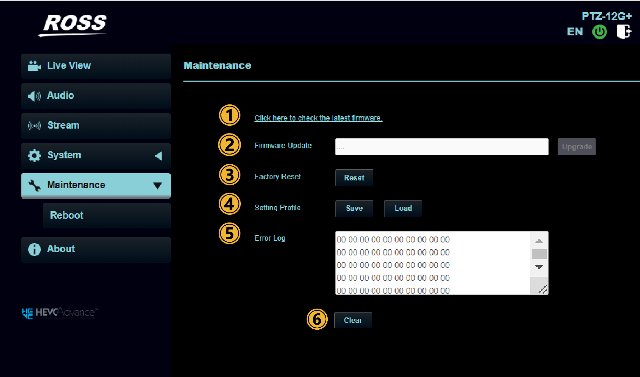Load a setting profile

[403, 208]
